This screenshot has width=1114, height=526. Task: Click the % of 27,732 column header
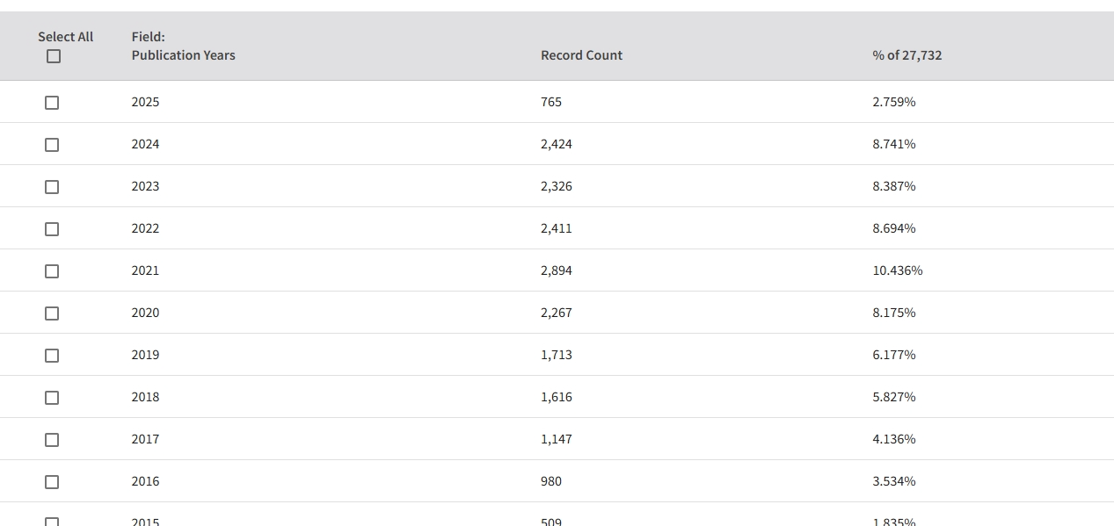[906, 55]
